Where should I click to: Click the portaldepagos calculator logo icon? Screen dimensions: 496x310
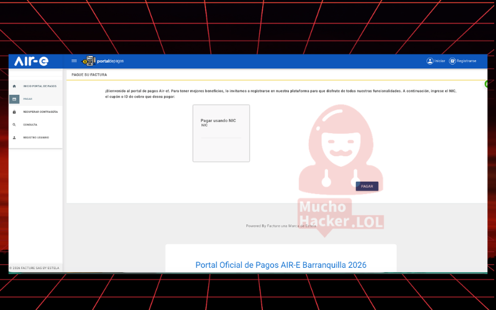tap(89, 61)
